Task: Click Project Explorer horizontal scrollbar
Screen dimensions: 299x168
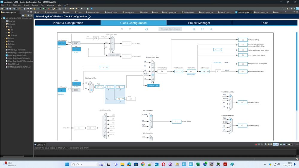Action: point(13,156)
